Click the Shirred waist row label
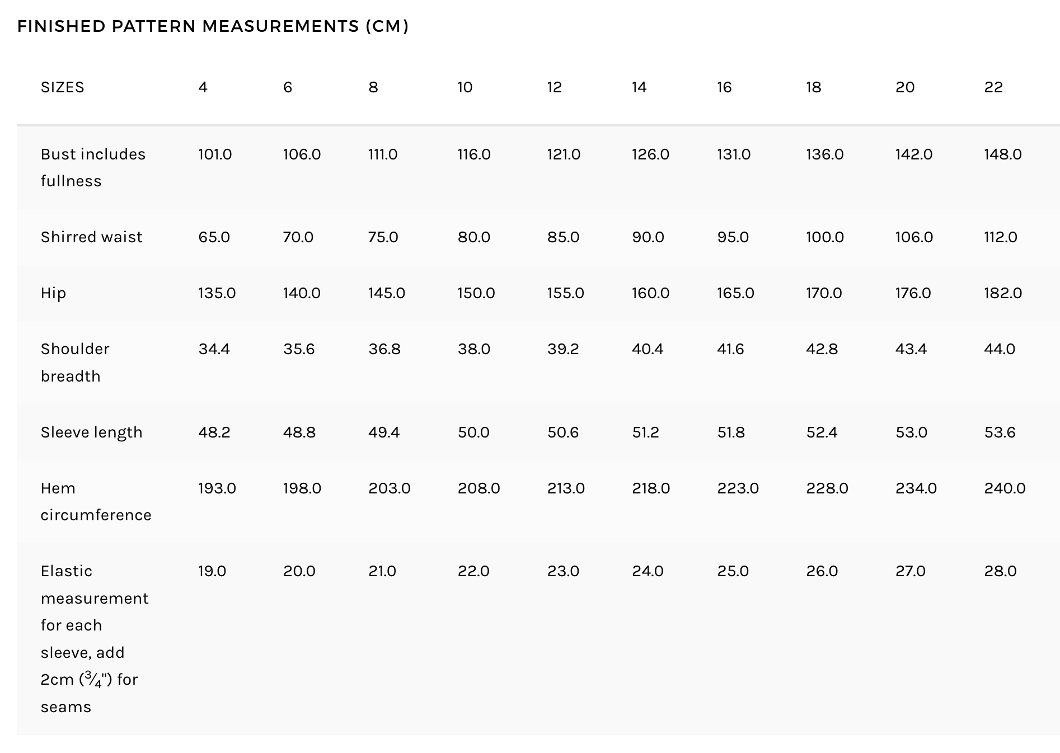 (x=92, y=237)
